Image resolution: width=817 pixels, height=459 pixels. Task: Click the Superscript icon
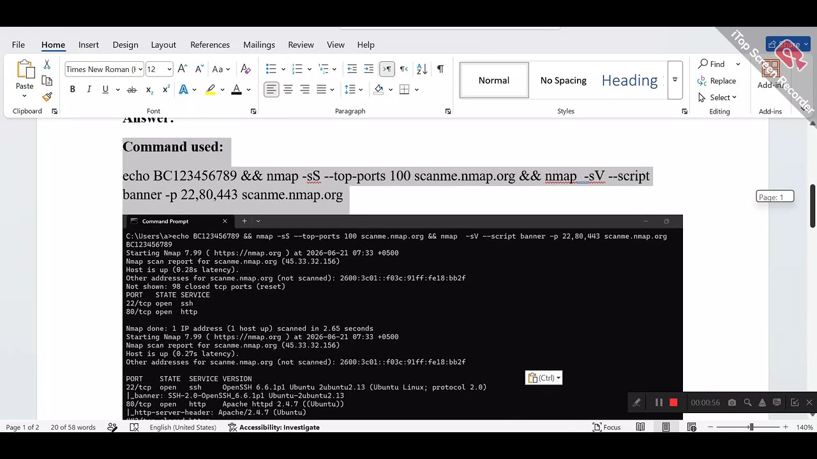(165, 89)
